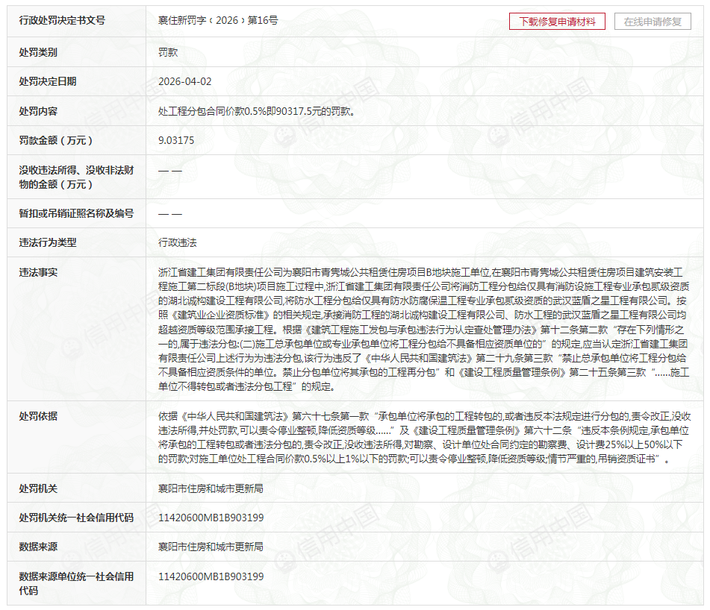Click the 违法事实 paragraph about 浙江省建工集团
Screen dimensions: 710x610
(424, 329)
